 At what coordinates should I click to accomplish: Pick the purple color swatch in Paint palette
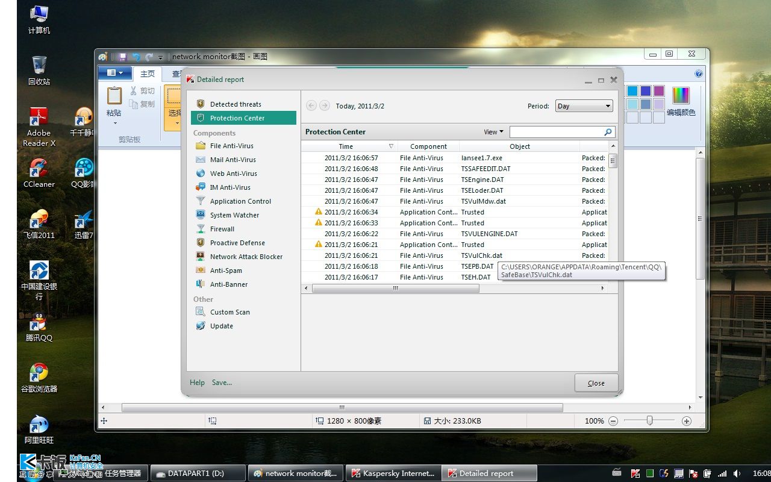tap(658, 91)
